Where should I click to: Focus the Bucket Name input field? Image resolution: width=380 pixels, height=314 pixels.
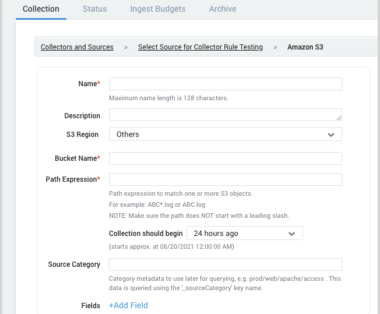(226, 158)
